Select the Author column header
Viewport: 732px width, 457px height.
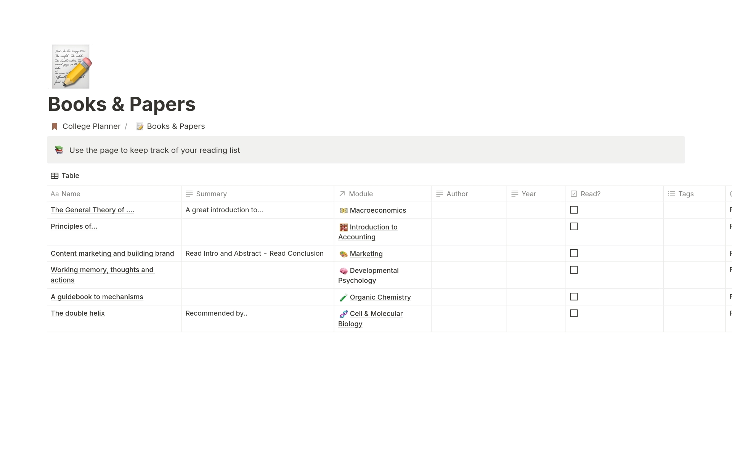pos(457,194)
